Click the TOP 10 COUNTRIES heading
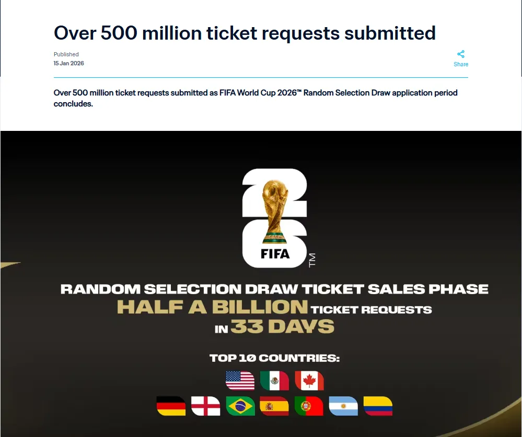 point(274,358)
